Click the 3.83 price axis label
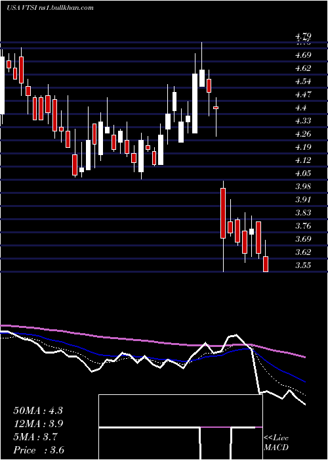Screen dimensions: 328x460 303,213
